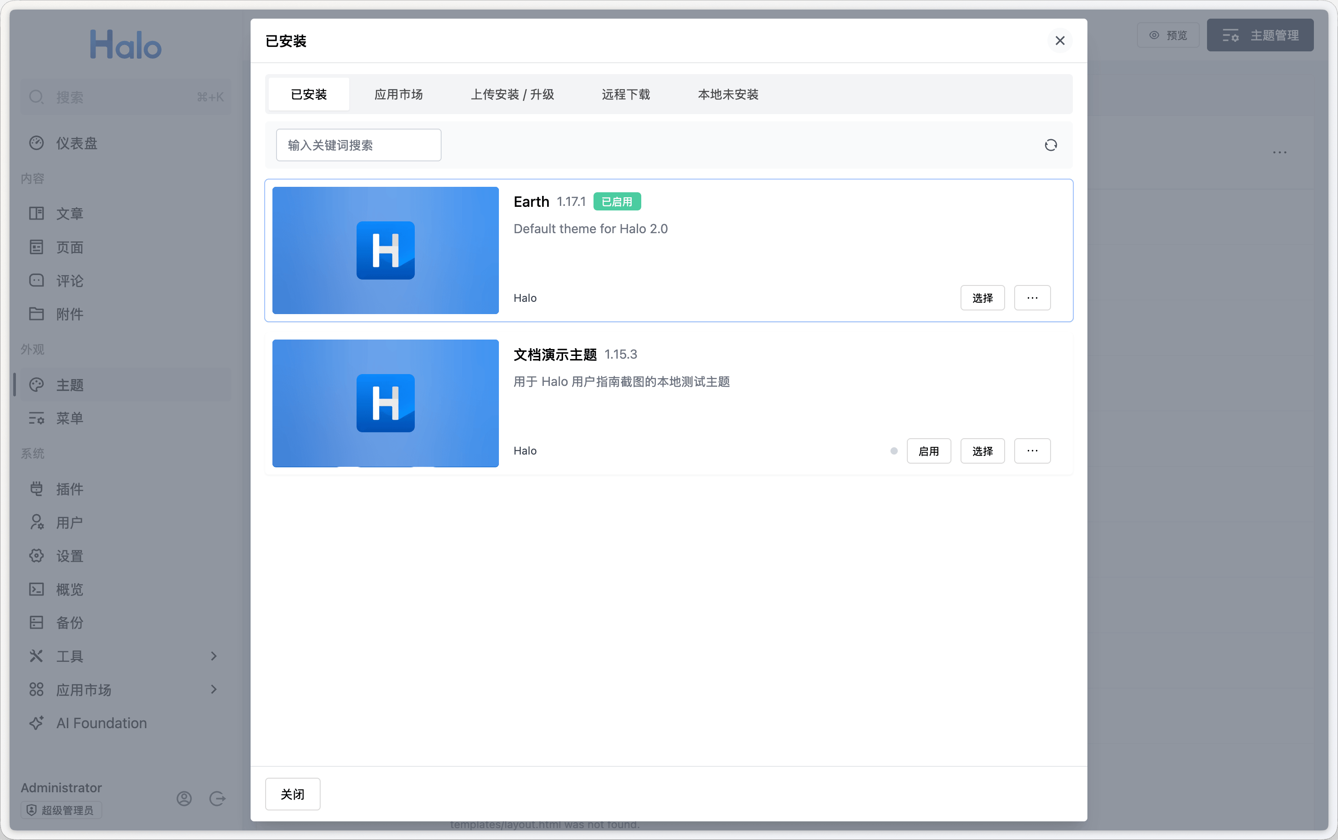Open more options for Earth theme

click(x=1032, y=298)
